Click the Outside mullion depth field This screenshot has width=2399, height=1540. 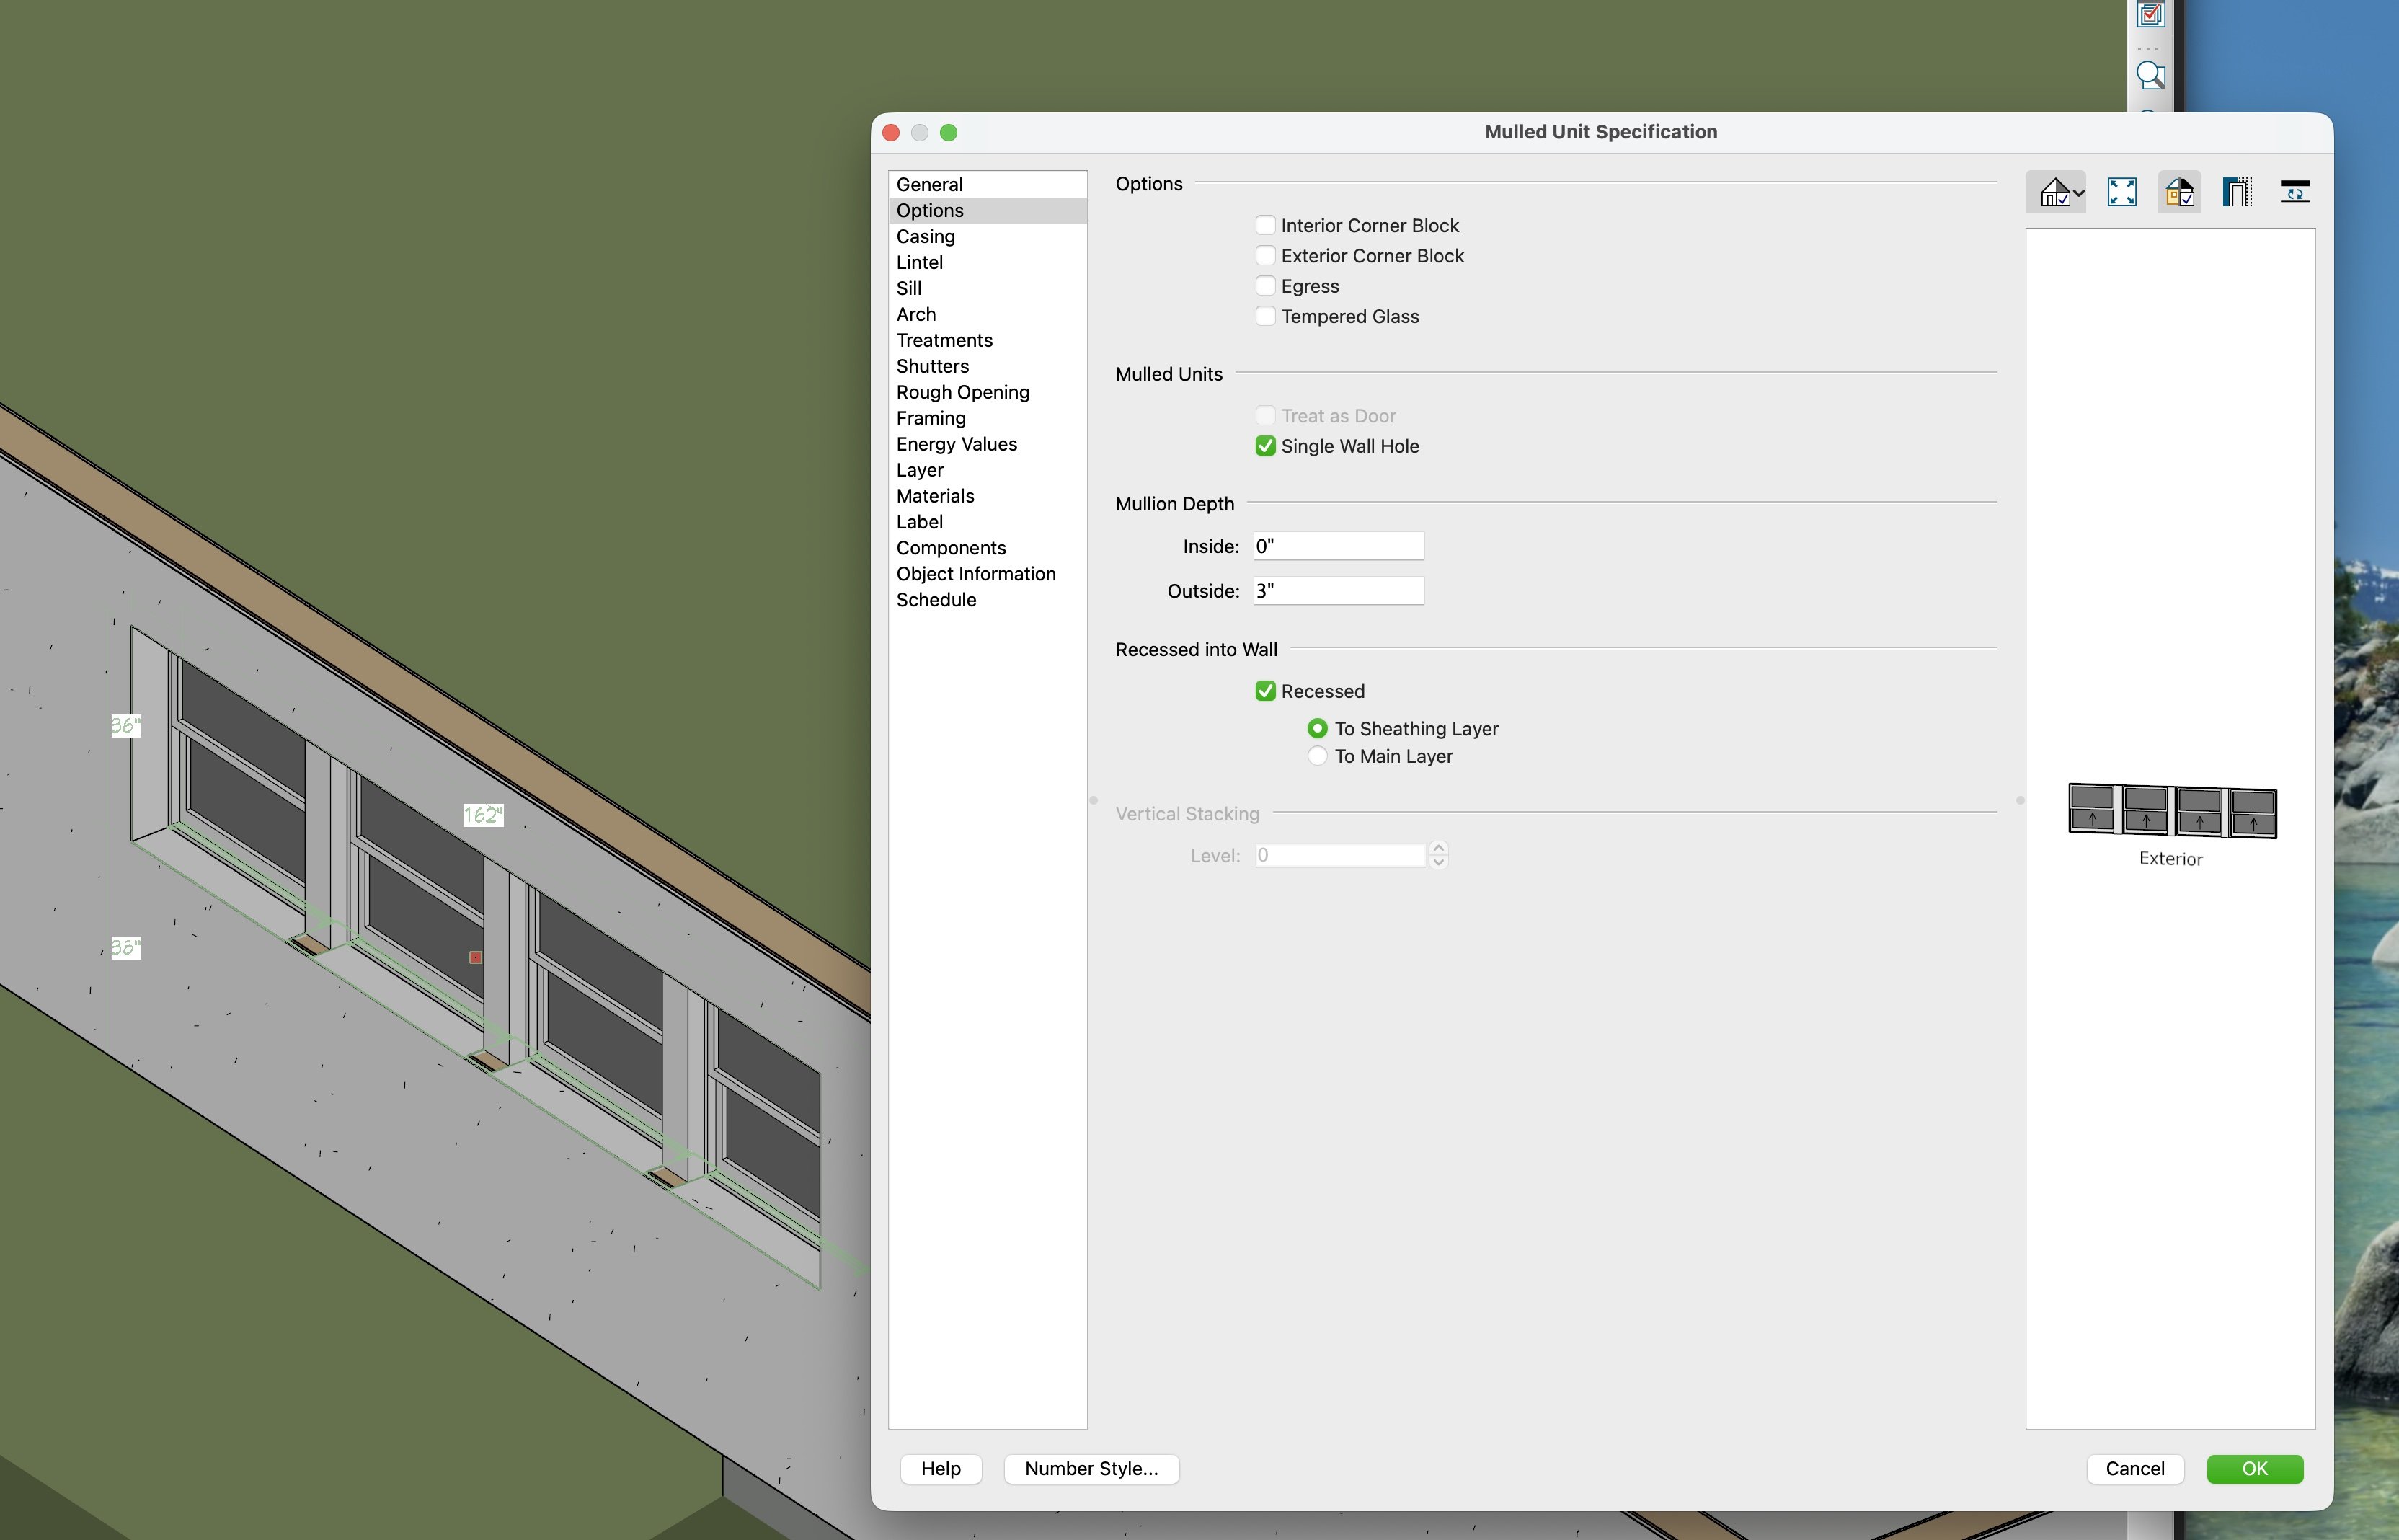(1337, 591)
